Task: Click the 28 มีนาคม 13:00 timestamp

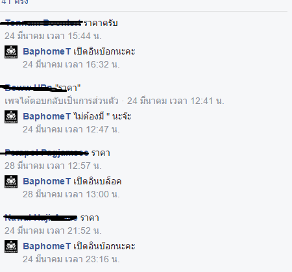Action: 71,194
